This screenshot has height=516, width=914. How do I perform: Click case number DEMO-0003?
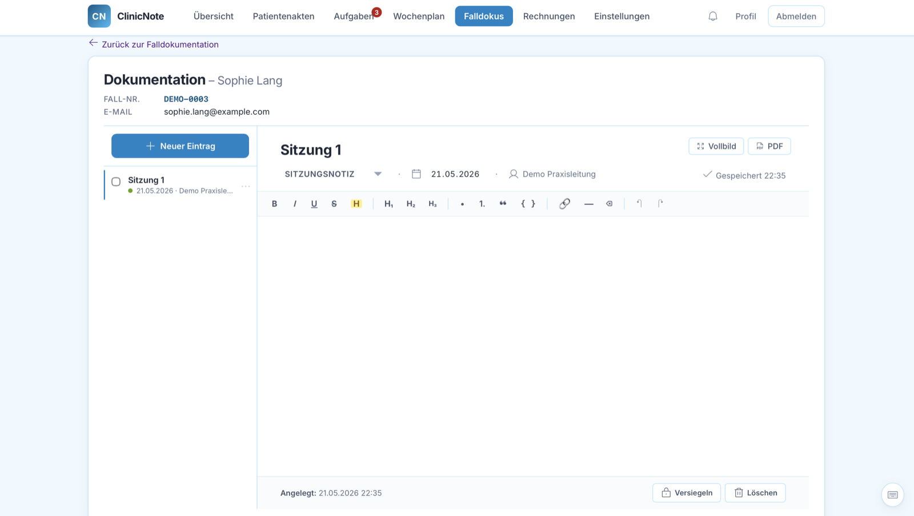[x=186, y=99]
